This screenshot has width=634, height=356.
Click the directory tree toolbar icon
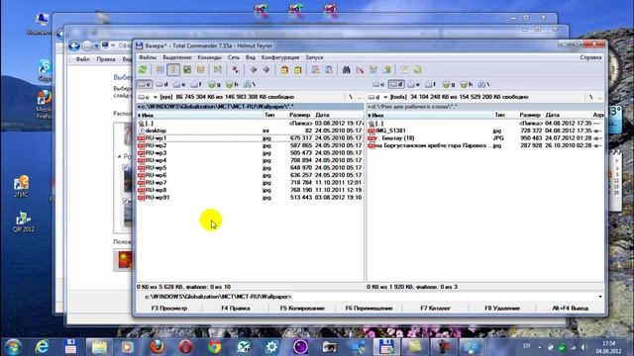[x=200, y=70]
